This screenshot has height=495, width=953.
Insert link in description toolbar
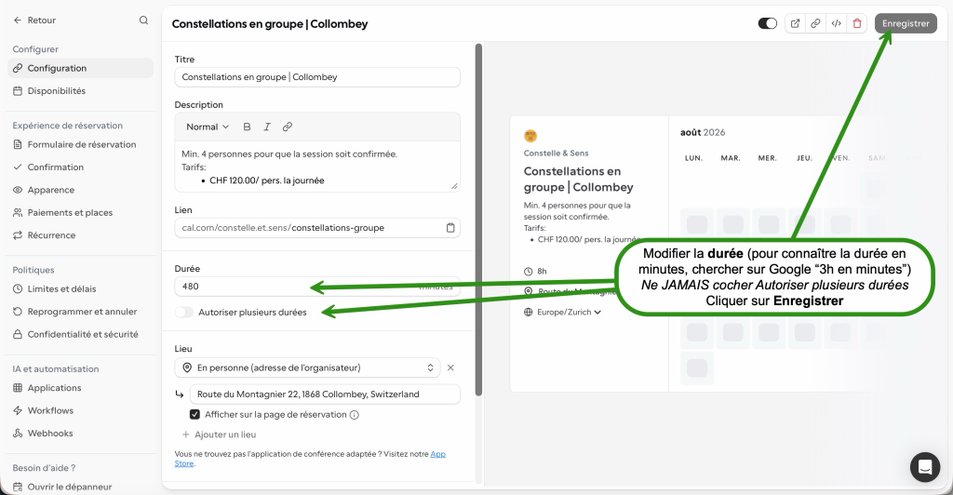288,127
